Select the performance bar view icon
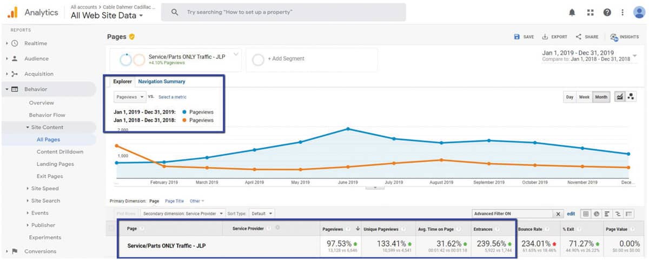 (x=607, y=214)
